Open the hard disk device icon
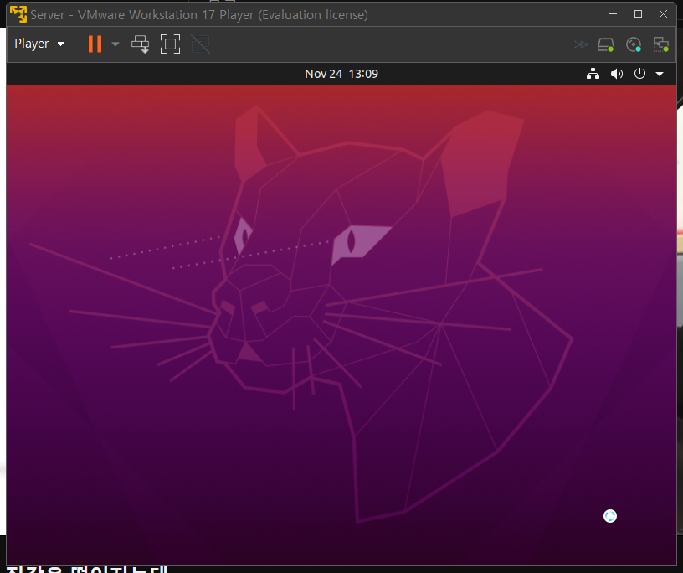Screen dimensions: 683x573 (605, 44)
